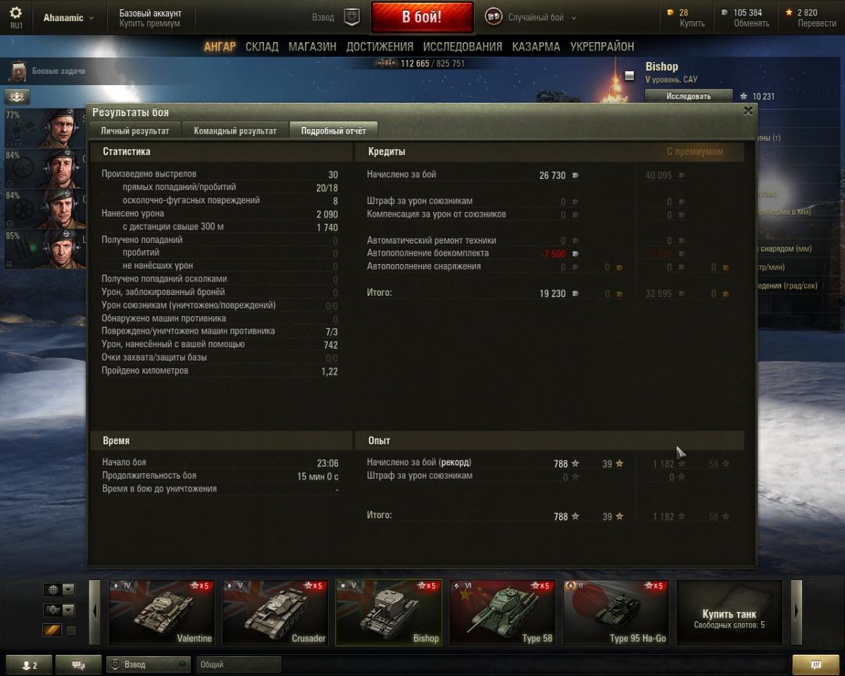Switch to Командный результат tab
Viewport: 845px width, 676px height.
(235, 130)
